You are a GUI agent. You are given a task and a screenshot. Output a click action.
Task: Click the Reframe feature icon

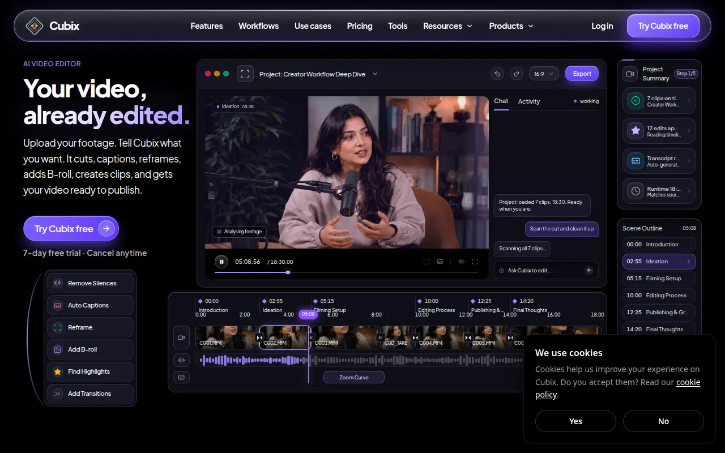pos(57,327)
